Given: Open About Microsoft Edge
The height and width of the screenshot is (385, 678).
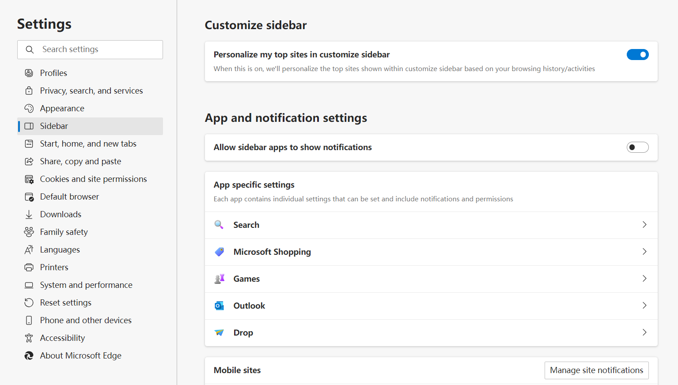Looking at the screenshot, I should click(x=90, y=355).
